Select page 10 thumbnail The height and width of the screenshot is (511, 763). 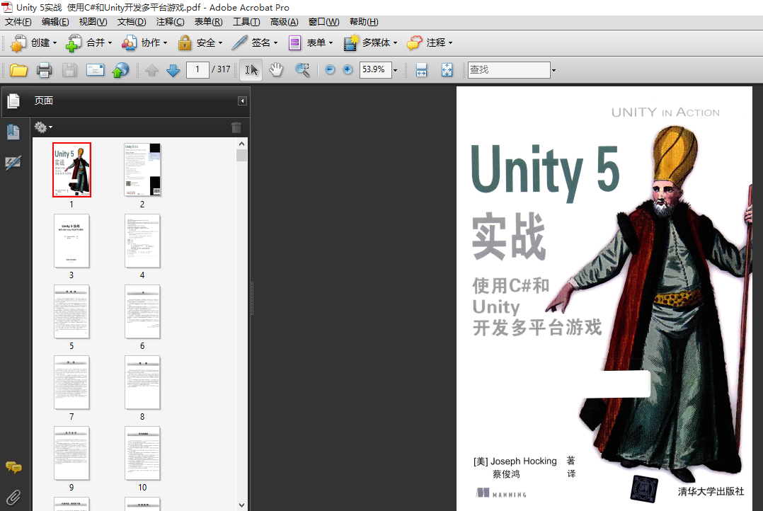(142, 453)
